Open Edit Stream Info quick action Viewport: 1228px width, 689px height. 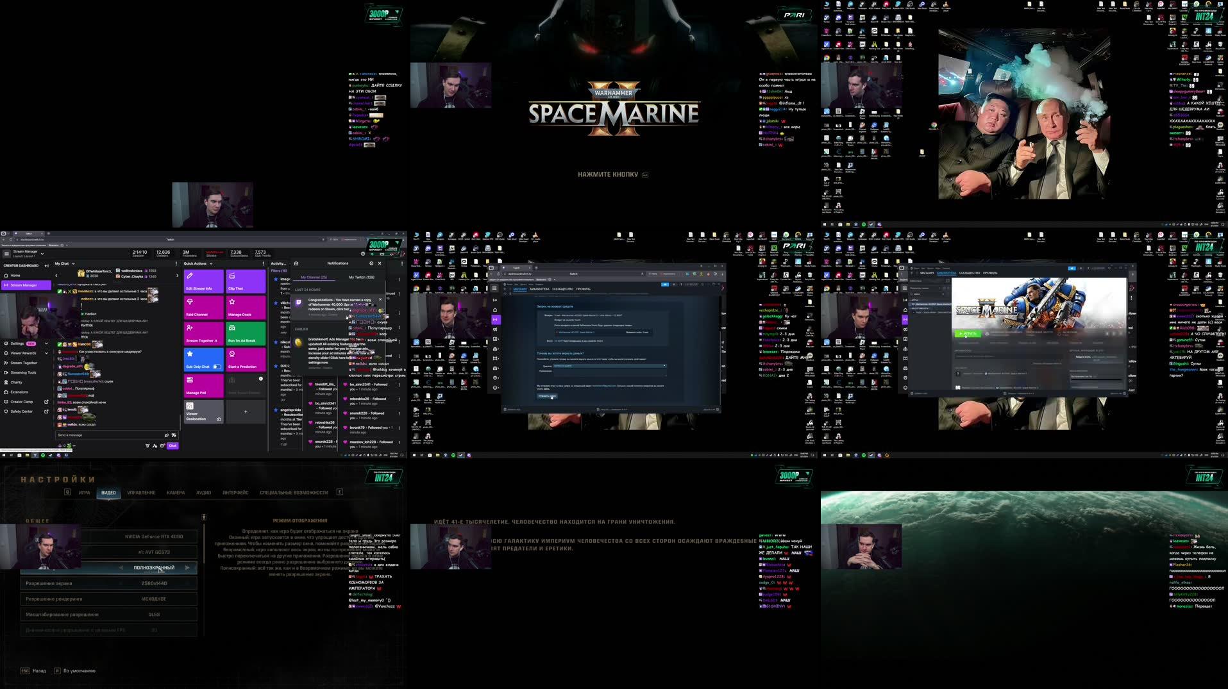tap(204, 281)
